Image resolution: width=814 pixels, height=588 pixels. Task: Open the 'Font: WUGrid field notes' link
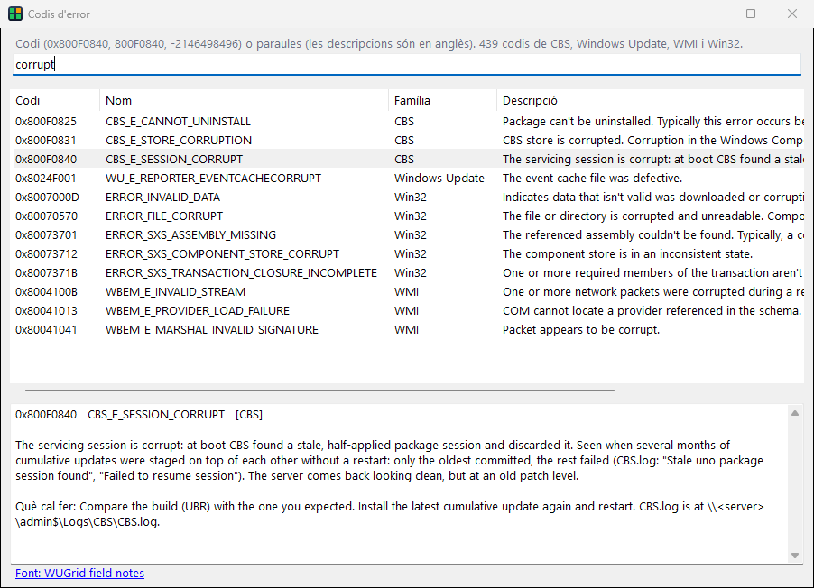click(x=80, y=573)
